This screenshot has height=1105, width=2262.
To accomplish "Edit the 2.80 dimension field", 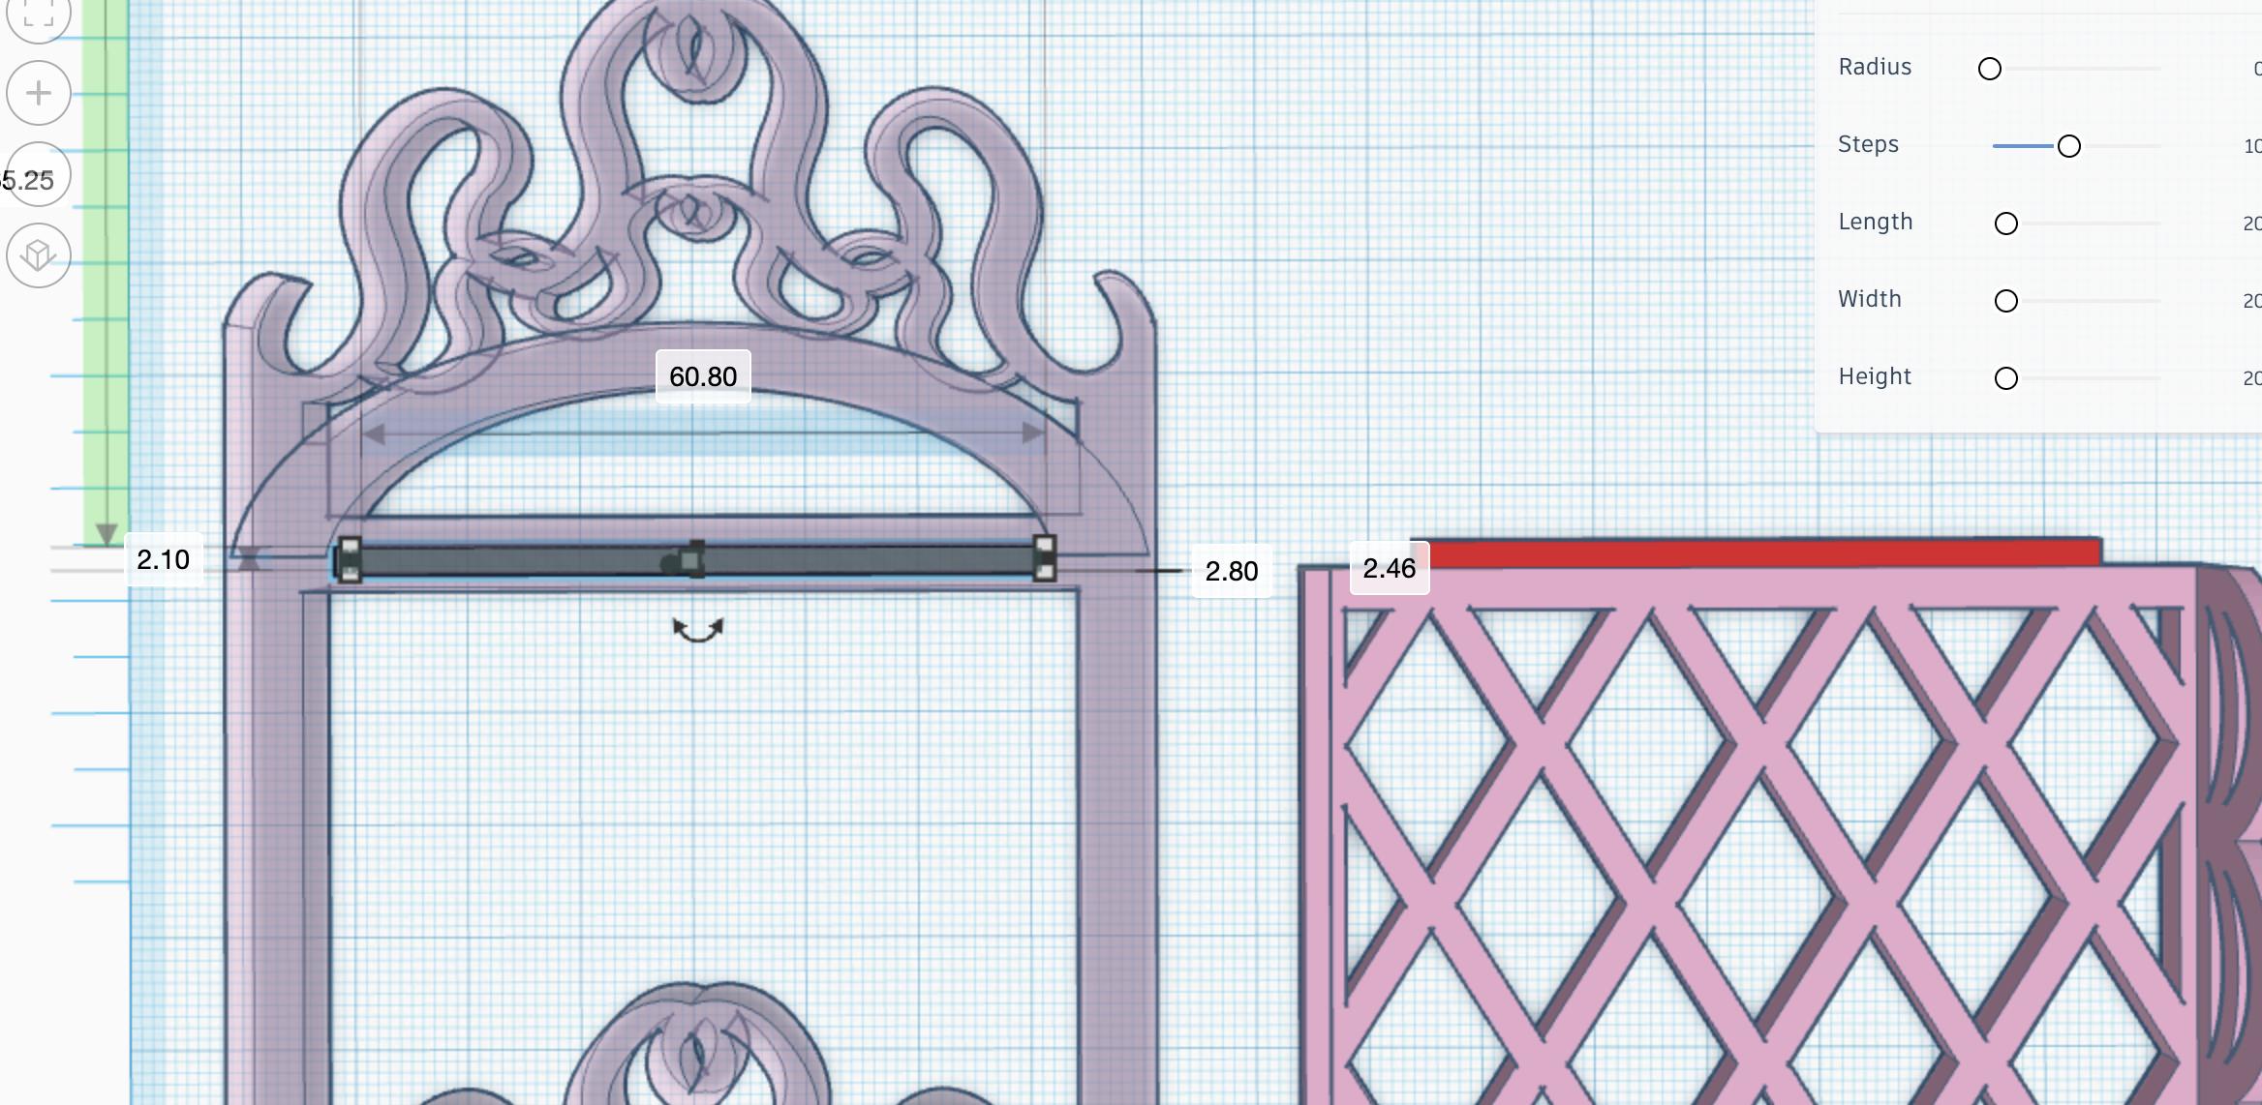I will [1231, 571].
